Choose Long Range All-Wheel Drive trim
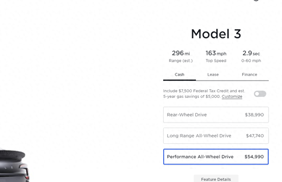 coord(216,136)
